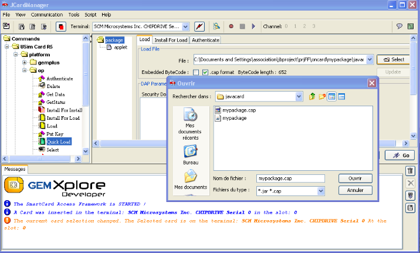Close the Ouvrir dialog

pos(371,83)
